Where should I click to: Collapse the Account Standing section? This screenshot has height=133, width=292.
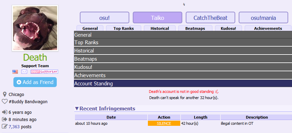tap(183, 83)
